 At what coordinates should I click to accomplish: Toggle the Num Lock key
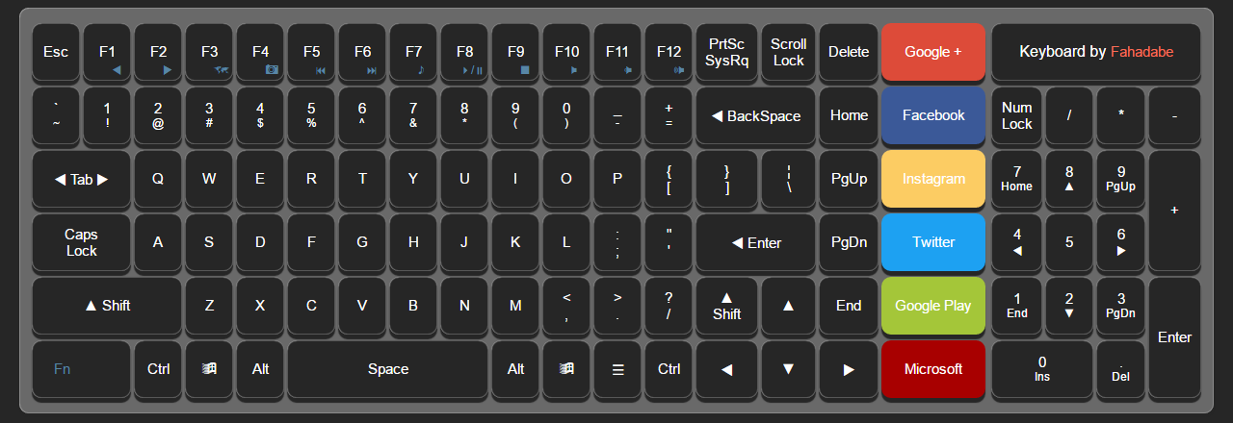(x=1016, y=115)
